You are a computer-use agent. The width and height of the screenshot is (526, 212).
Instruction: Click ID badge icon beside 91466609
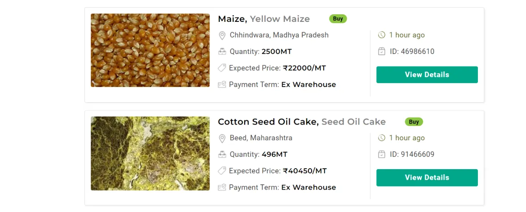[x=382, y=154]
